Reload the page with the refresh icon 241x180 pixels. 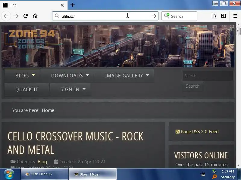26,16
